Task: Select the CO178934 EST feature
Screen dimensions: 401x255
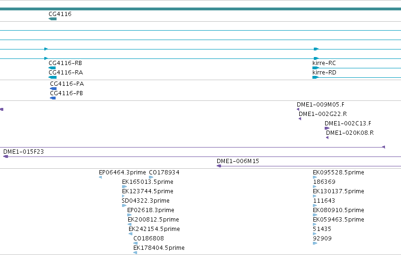Action: [x=151, y=177]
